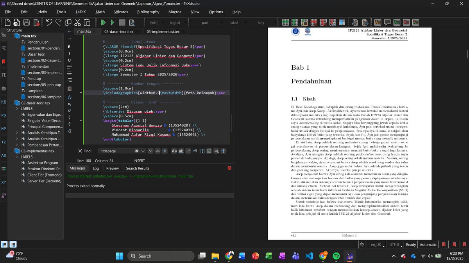Find previous match up arrow
Image resolution: width=469 pixels, height=263 pixels.
157,151
